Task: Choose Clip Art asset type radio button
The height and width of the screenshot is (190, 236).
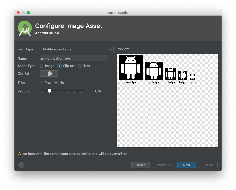Action: coord(59,66)
